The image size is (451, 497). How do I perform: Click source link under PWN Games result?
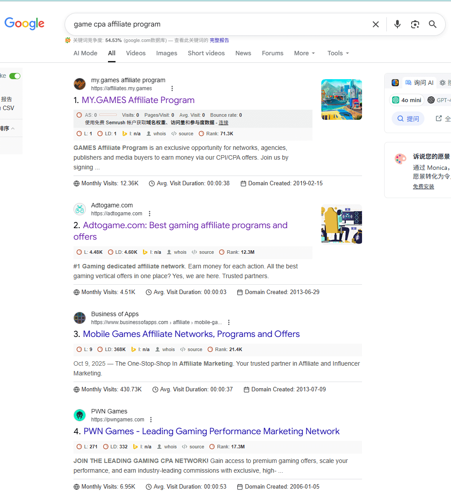coord(193,447)
